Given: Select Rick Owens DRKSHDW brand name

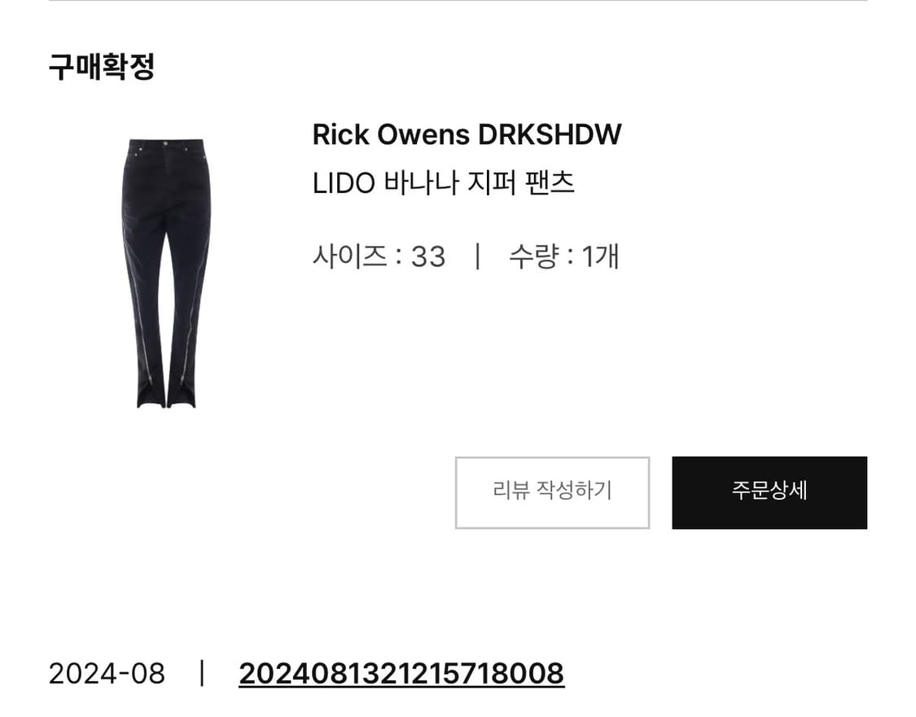Looking at the screenshot, I should 467,135.
